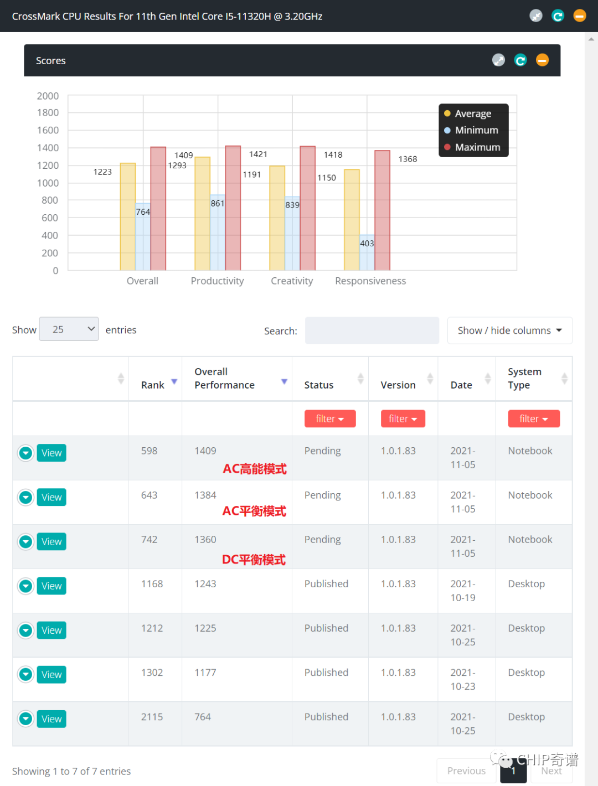Expand row details for rank 742
598x786 pixels.
point(25,541)
